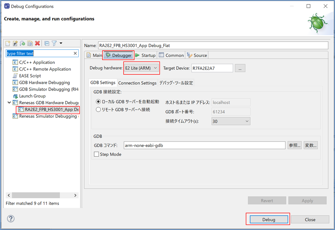This screenshot has width=335, height=230.
Task: Clear the filter text with X
Action: coord(75,53)
